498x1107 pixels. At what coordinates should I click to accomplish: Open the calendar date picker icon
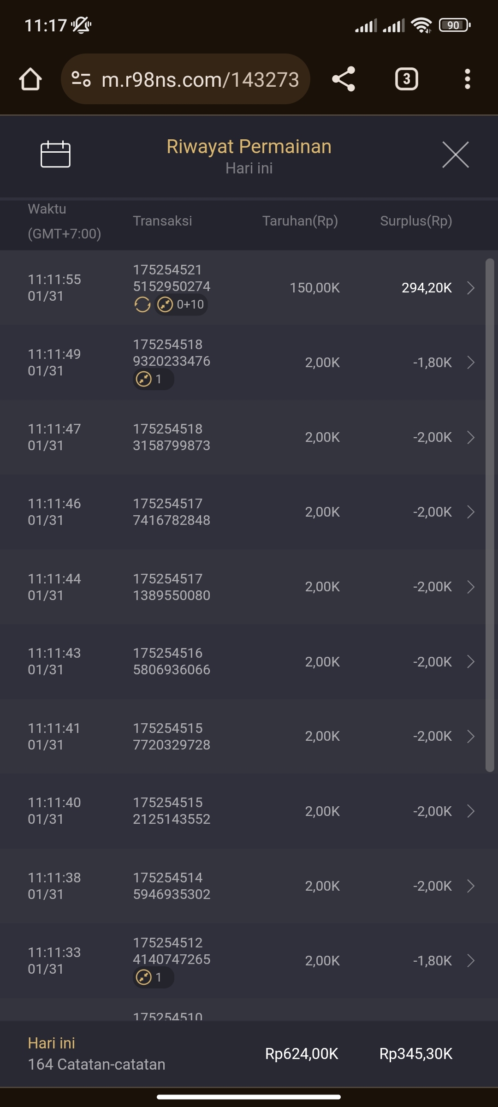tap(55, 154)
